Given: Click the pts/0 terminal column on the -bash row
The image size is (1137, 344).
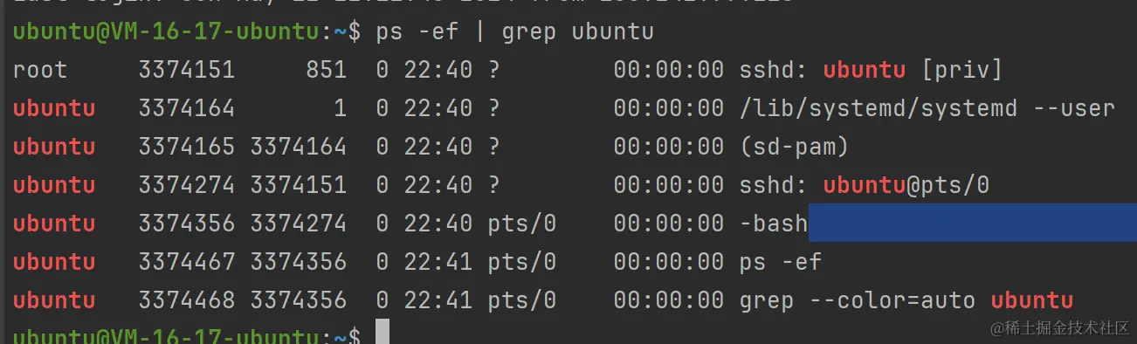Looking at the screenshot, I should click(521, 224).
